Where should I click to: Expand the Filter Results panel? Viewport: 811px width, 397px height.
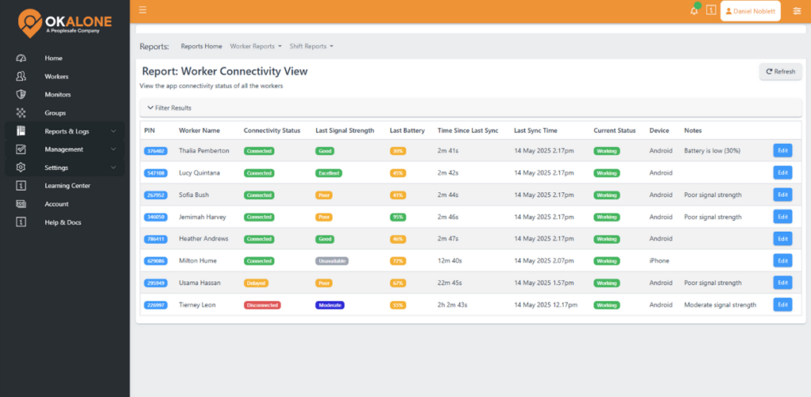pos(169,108)
